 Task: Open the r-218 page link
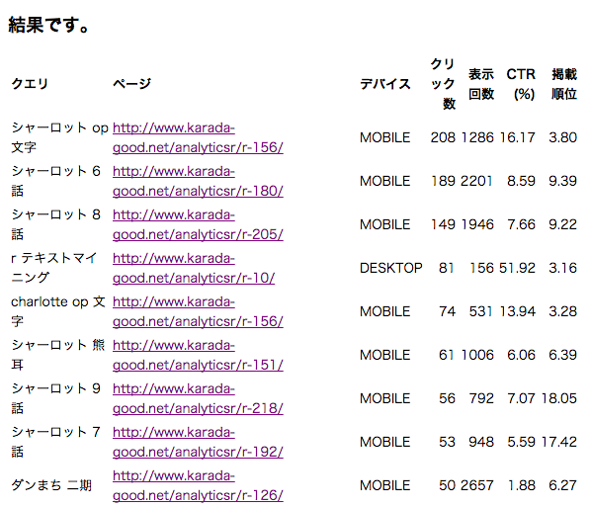click(x=198, y=398)
